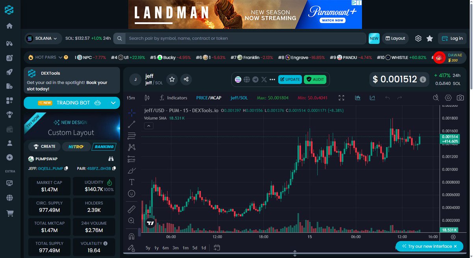The image size is (473, 258).
Task: Toggle jeff/SOL quote currency
Action: [239, 98]
